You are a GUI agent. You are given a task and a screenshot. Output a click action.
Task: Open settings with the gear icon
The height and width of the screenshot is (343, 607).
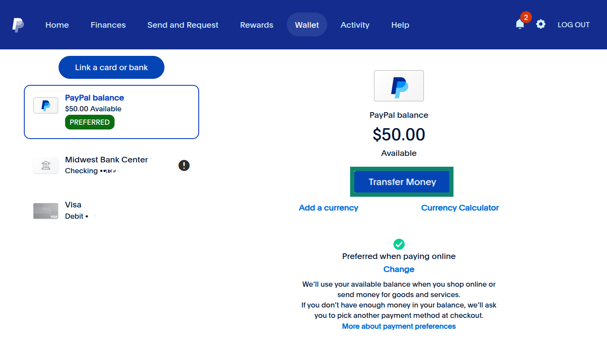coord(541,24)
